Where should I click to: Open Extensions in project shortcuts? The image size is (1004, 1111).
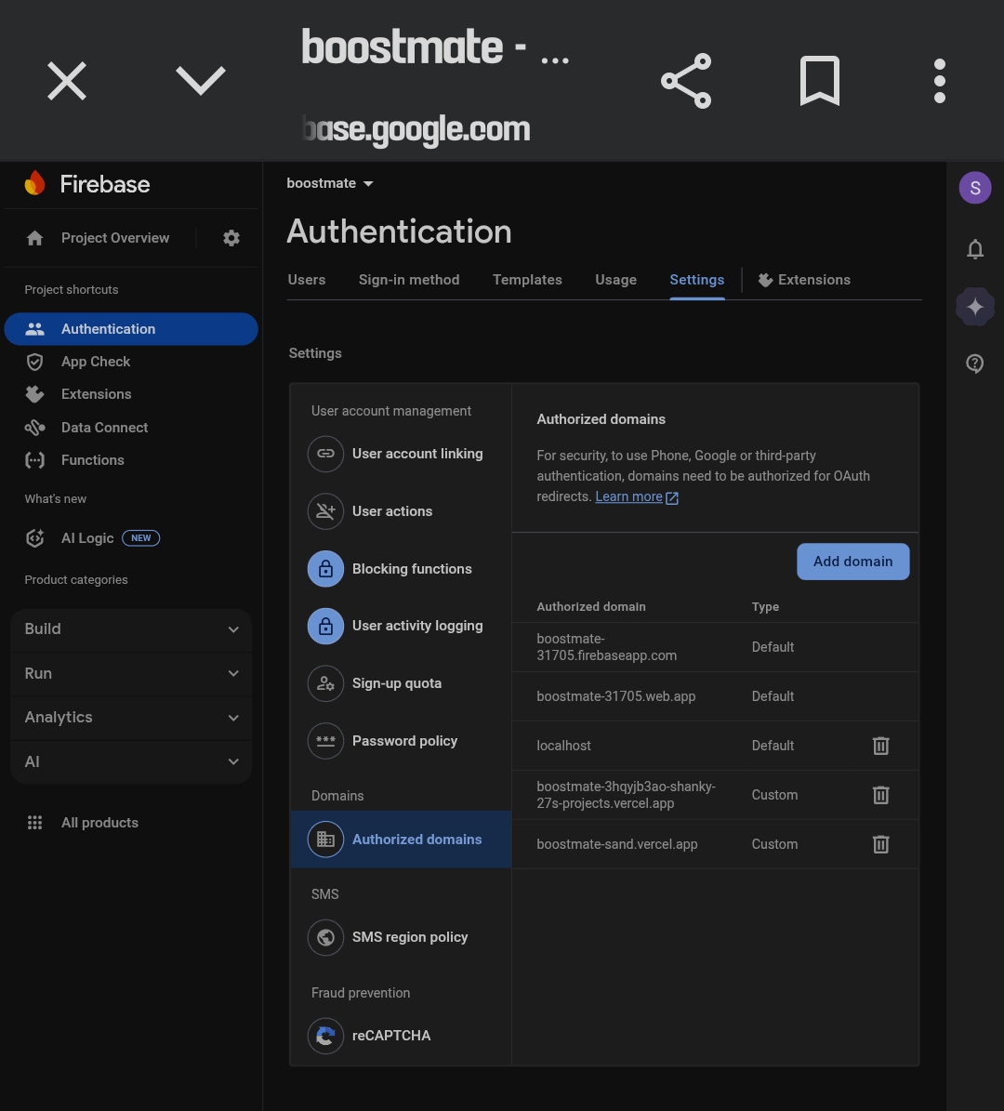pyautogui.click(x=131, y=394)
